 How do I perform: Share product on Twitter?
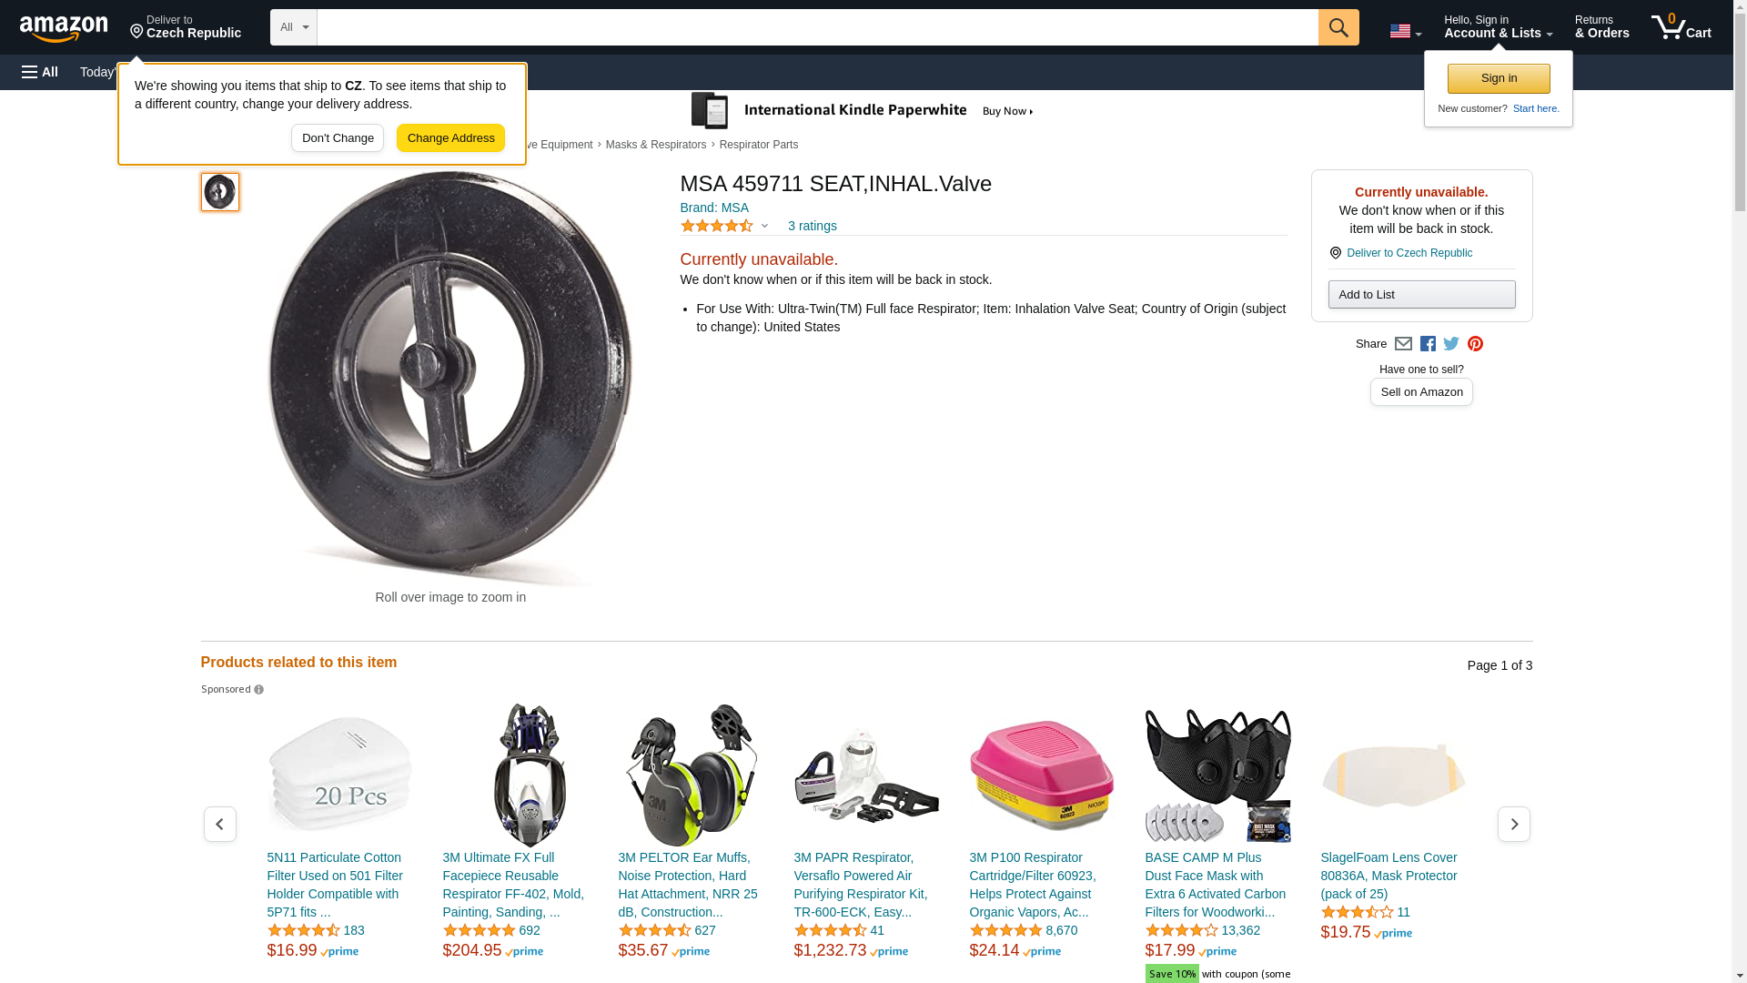coord(1451,344)
